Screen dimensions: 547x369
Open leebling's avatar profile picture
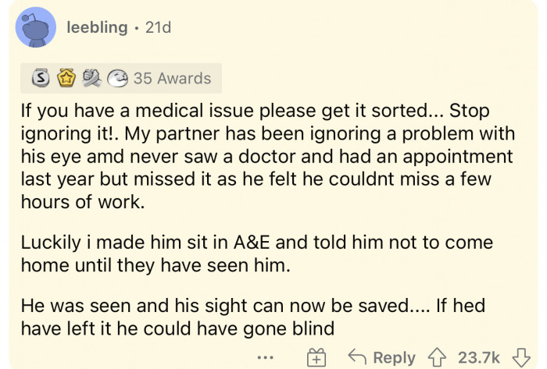pyautogui.click(x=35, y=29)
